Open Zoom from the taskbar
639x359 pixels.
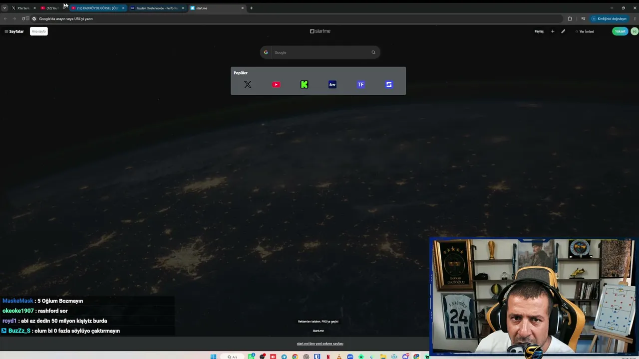(x=350, y=357)
